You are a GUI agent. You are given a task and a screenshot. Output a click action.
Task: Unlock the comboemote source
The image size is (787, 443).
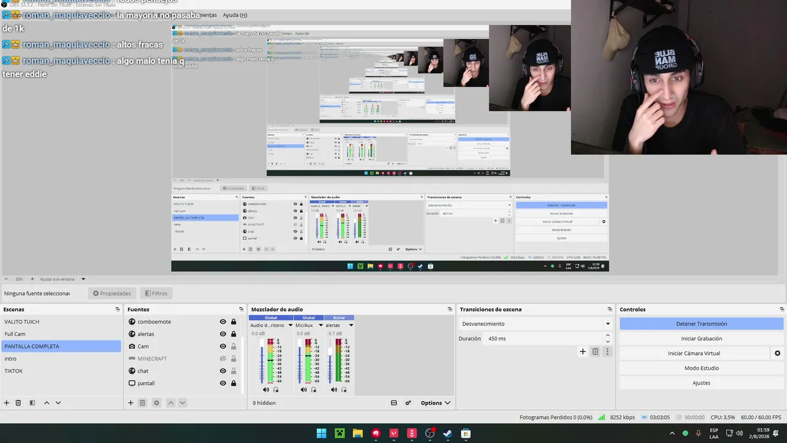234,322
